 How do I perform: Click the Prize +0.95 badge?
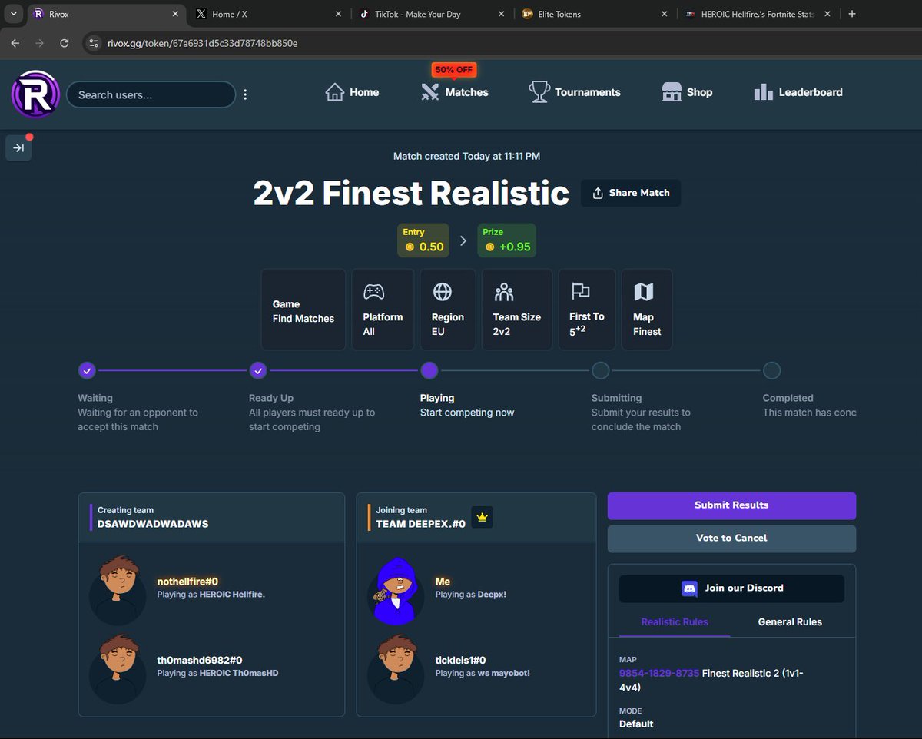pyautogui.click(x=506, y=240)
